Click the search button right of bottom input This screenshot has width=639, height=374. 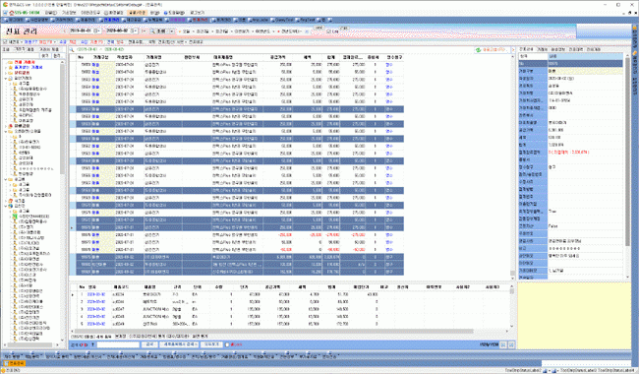(x=149, y=344)
